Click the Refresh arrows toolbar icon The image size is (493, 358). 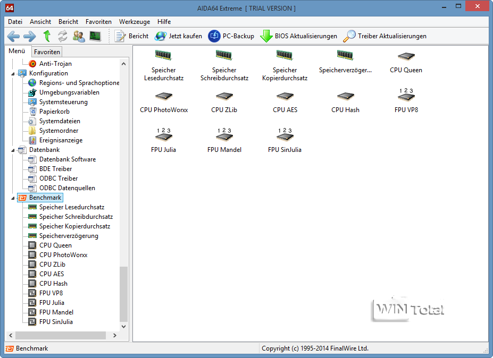(x=63, y=36)
